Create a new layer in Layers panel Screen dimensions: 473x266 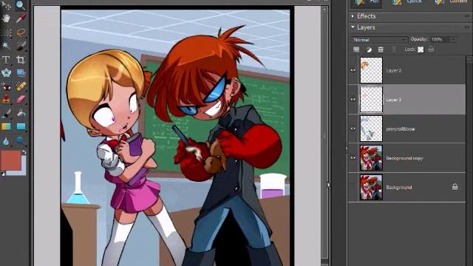356,50
